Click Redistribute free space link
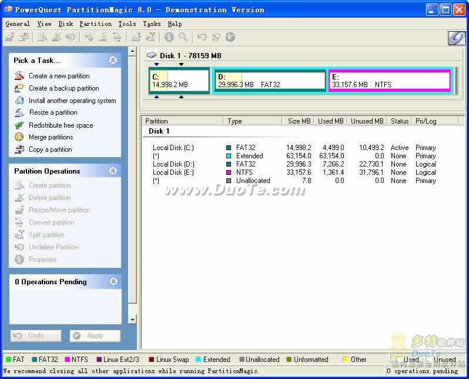Viewport: 469px width, 379px height. [61, 125]
